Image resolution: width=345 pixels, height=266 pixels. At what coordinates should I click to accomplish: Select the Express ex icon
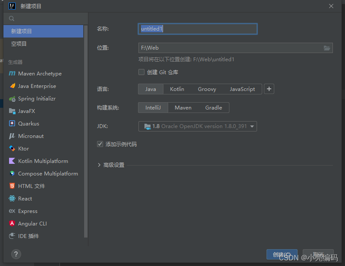[x=12, y=211]
